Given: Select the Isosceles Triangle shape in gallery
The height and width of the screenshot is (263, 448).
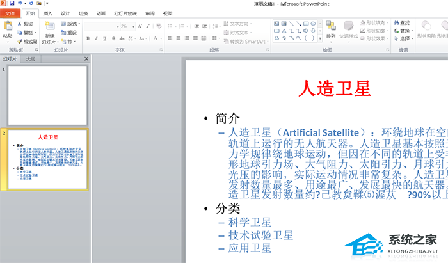Looking at the screenshot, I should click(284, 31).
